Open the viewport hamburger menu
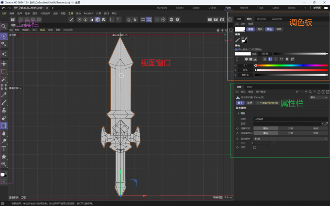Viewport: 330px width, 206px height. click(x=11, y=30)
